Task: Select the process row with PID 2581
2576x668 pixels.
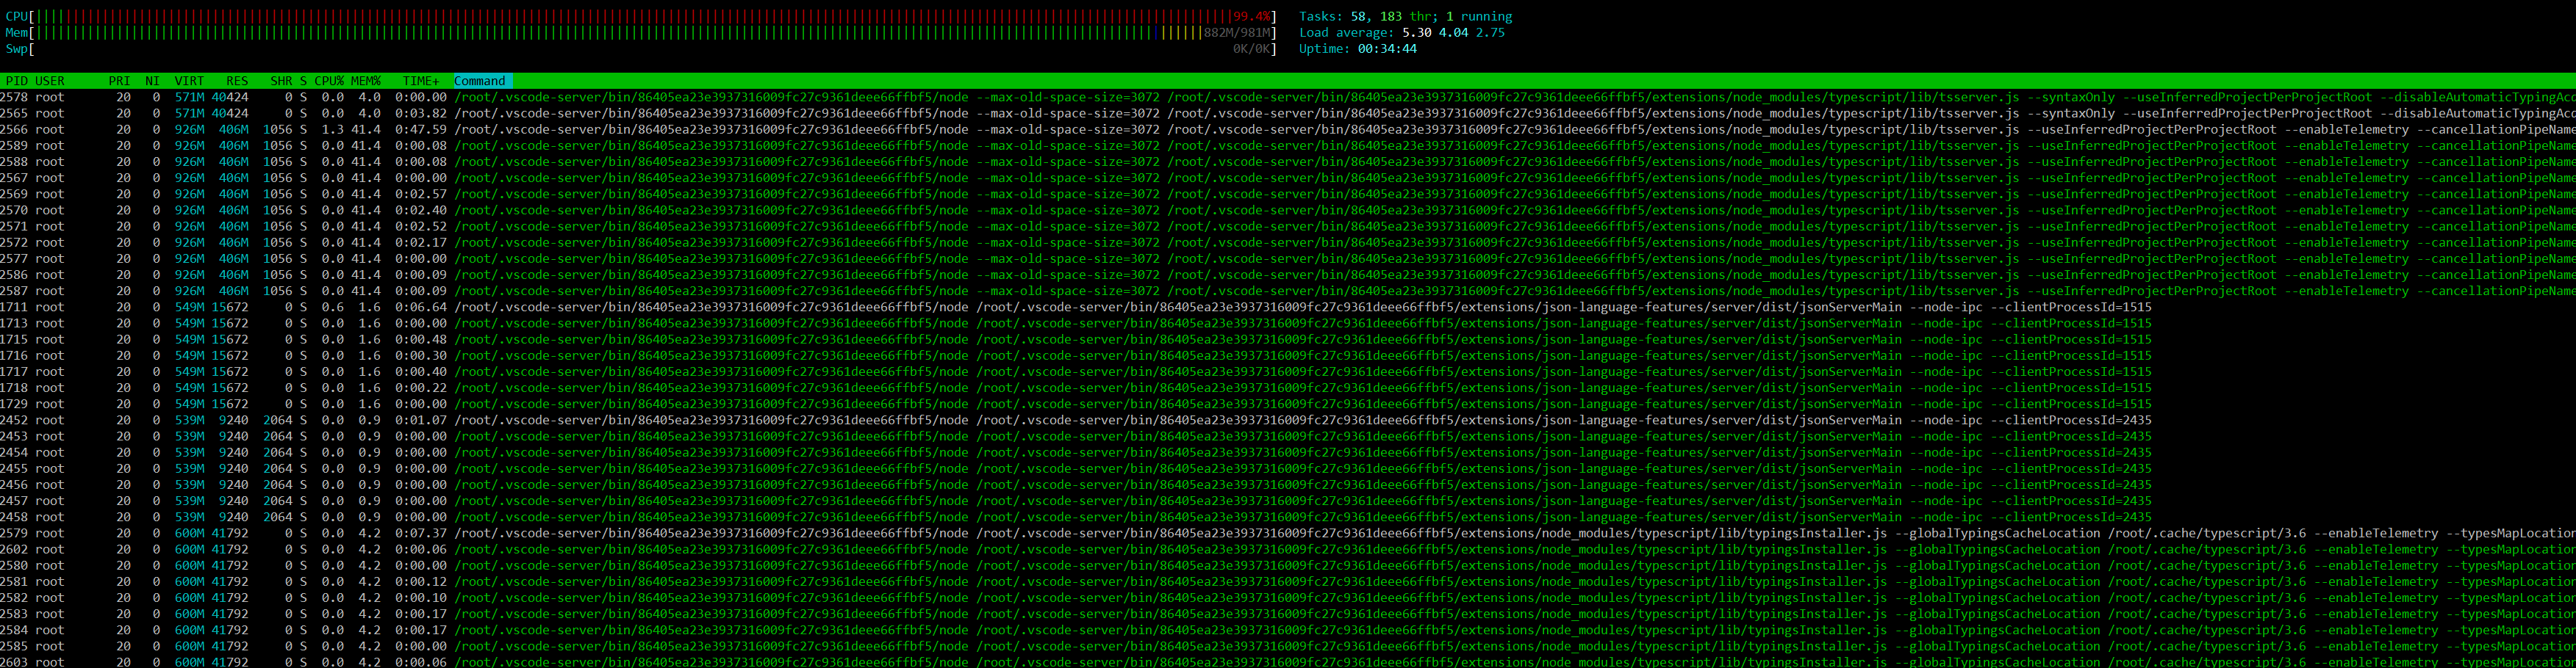Action: coord(1288,581)
